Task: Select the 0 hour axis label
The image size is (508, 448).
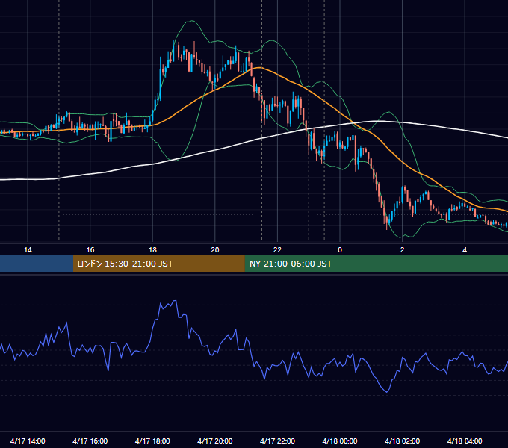Action: click(340, 250)
